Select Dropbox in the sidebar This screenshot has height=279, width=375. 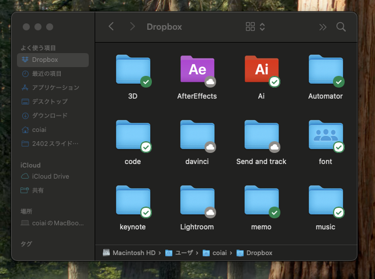53,60
